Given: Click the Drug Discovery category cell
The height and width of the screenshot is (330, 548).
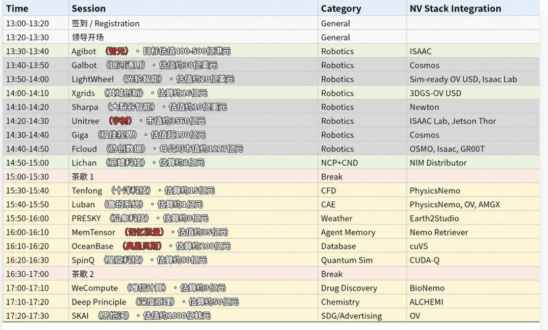Looking at the screenshot, I should (362, 288).
